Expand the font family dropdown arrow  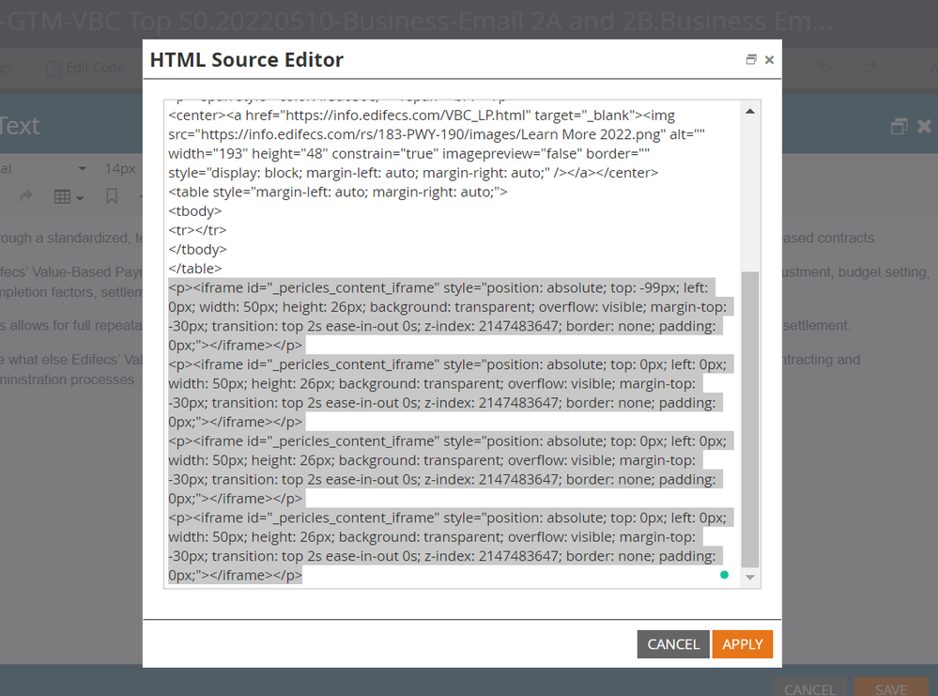point(83,168)
